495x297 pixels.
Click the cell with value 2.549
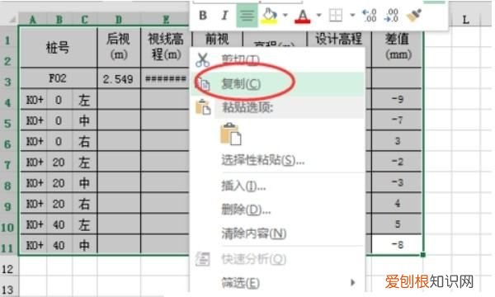pyautogui.click(x=119, y=78)
